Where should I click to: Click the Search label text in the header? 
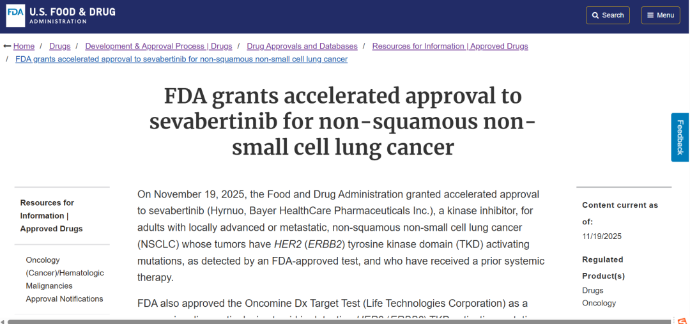pyautogui.click(x=613, y=15)
